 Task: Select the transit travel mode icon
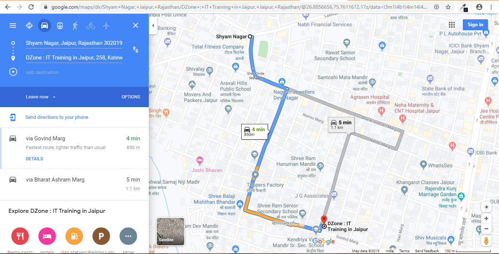coord(60,26)
